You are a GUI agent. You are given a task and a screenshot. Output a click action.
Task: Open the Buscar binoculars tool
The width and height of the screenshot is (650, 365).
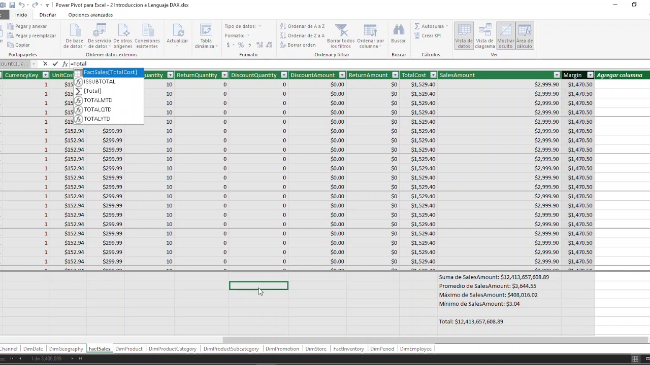tap(399, 34)
